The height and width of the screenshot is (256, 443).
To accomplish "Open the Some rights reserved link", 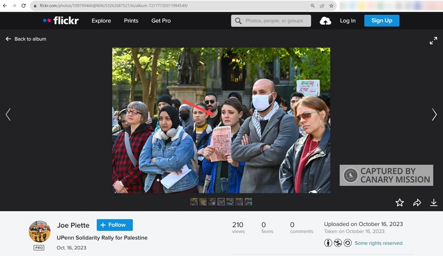I will pyautogui.click(x=378, y=243).
